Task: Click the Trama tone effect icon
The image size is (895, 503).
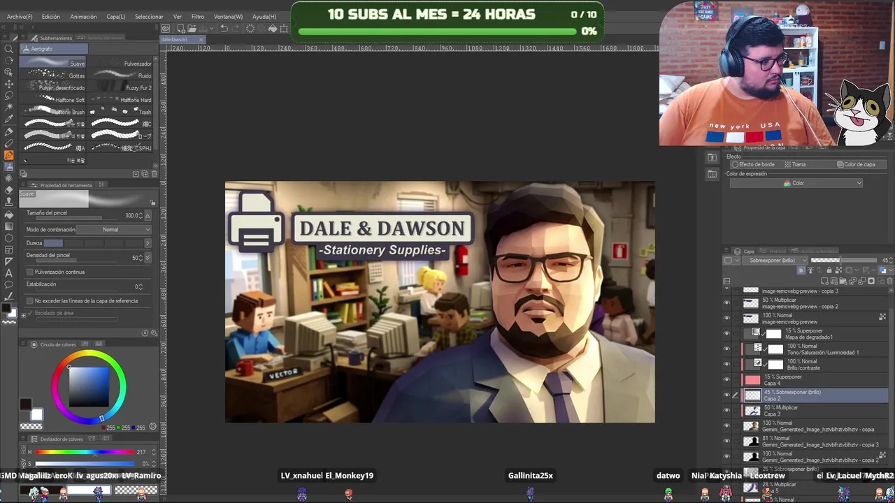Action: (x=795, y=164)
